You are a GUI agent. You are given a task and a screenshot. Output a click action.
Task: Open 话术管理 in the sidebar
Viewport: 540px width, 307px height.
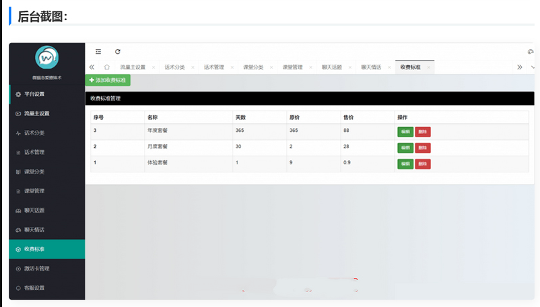47,152
